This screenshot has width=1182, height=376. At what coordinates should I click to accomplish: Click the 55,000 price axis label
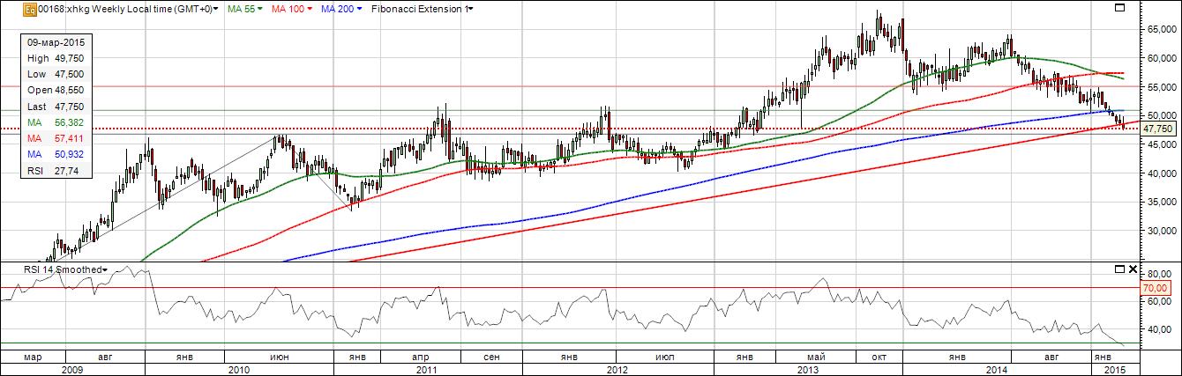1161,87
